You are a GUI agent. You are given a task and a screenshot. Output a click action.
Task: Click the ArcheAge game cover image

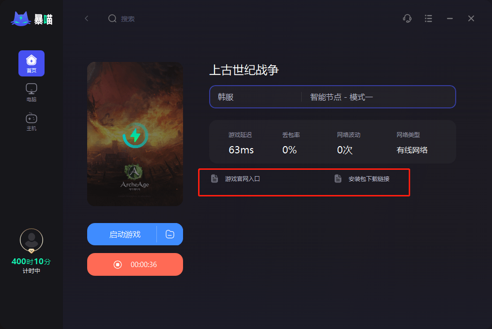tap(135, 134)
